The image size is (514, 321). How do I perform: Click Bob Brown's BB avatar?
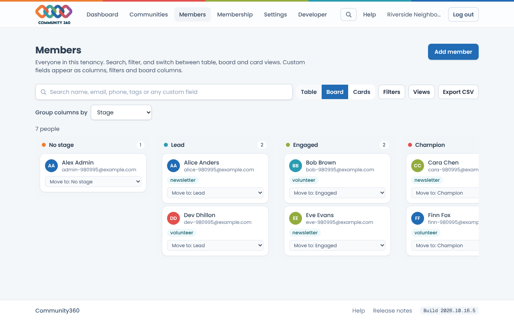[296, 166]
